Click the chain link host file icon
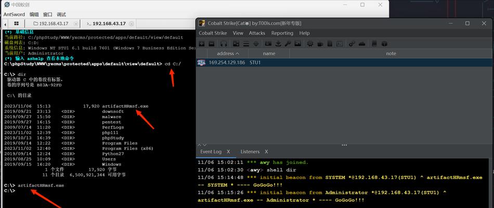Image resolution: width=494 pixels, height=208 pixels. pos(352,44)
